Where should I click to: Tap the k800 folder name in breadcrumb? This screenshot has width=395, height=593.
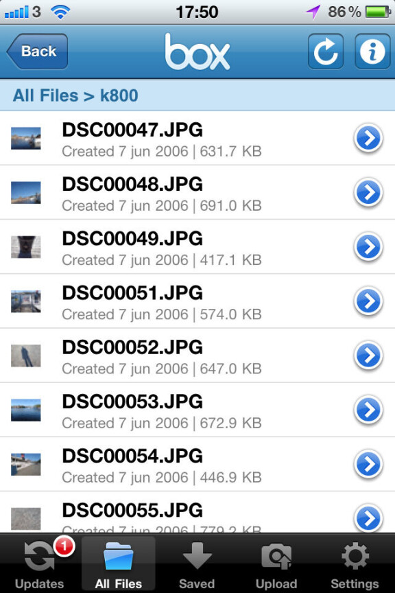point(119,95)
